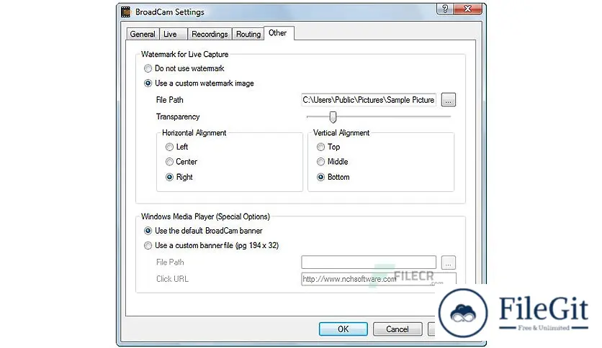Viewport: 602px width, 348px height.
Task: Open the Recordings tab
Action: 210,34
